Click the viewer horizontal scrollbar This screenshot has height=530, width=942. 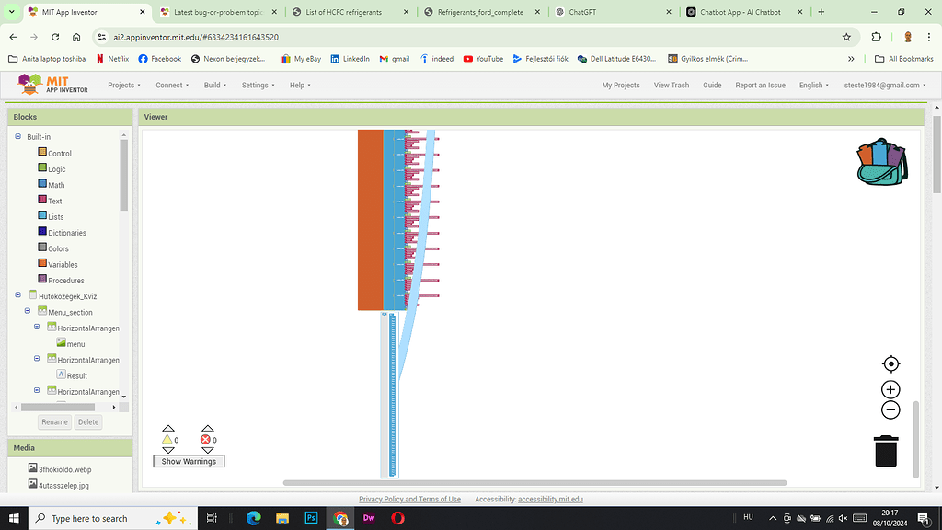(534, 482)
